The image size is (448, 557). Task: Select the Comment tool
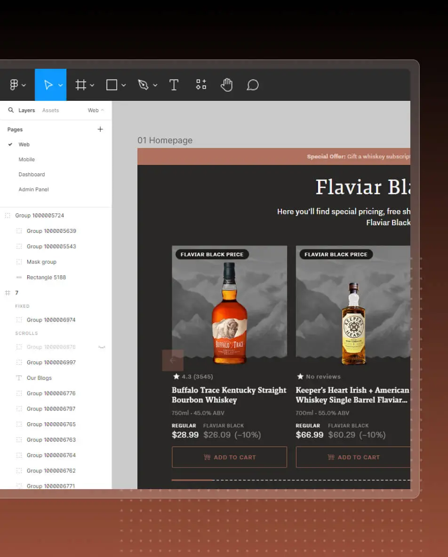pyautogui.click(x=253, y=85)
